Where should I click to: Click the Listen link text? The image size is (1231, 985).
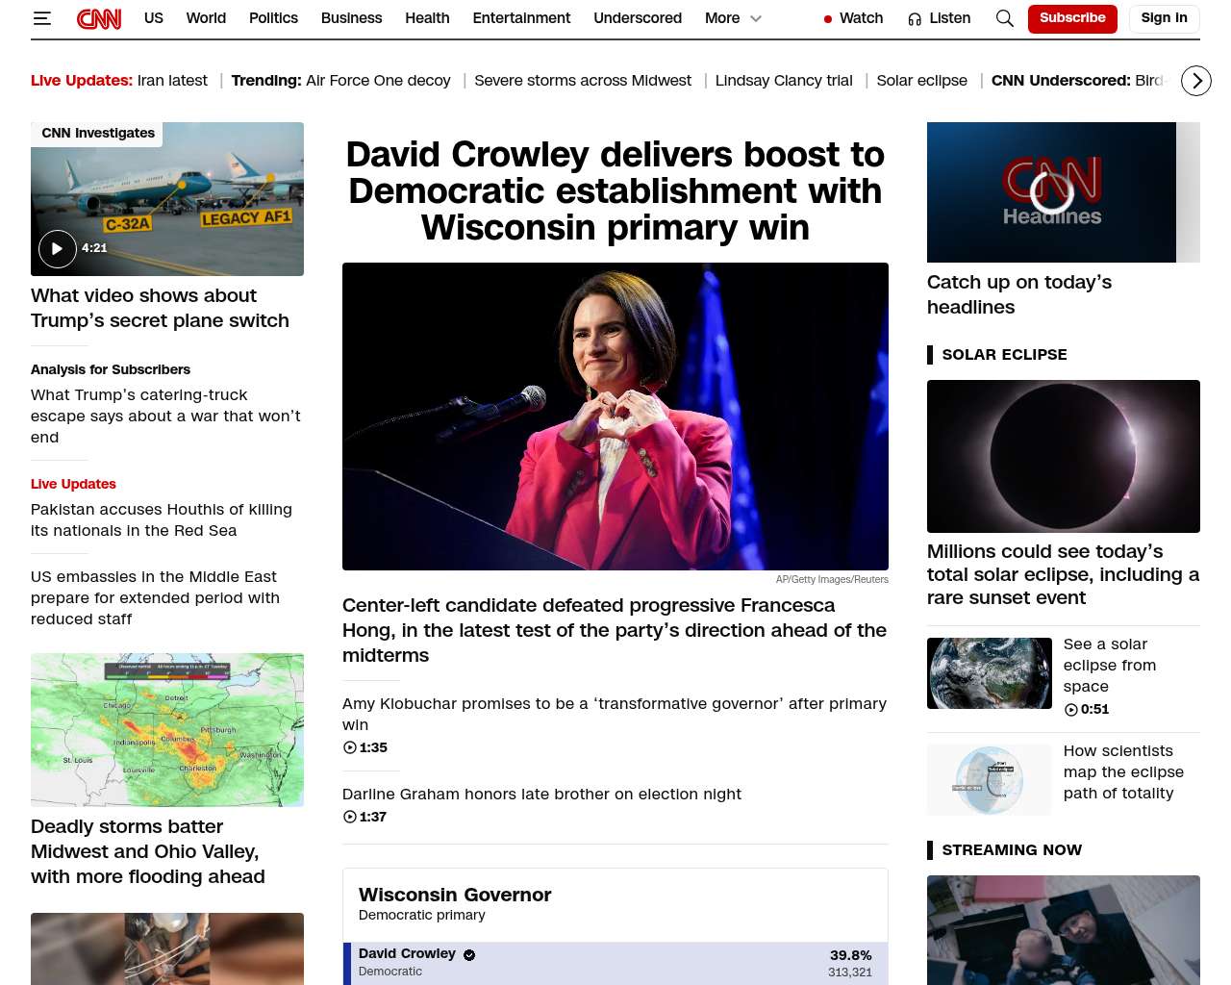coord(950,18)
